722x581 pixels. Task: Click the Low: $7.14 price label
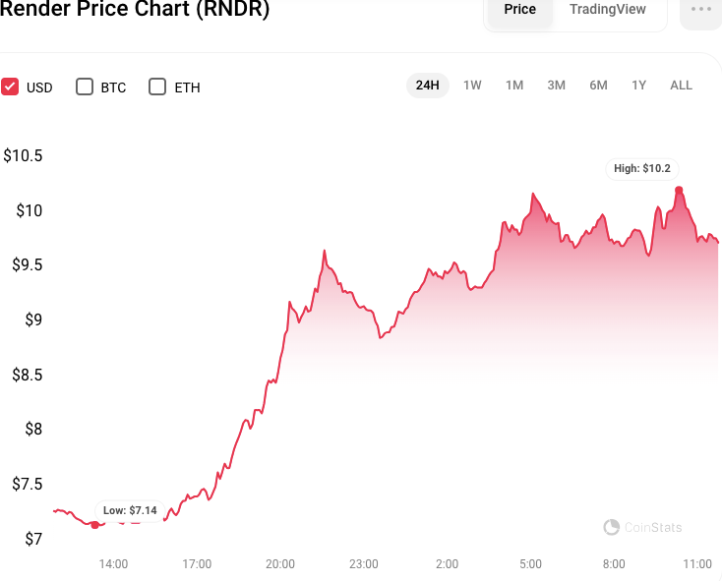coord(130,510)
